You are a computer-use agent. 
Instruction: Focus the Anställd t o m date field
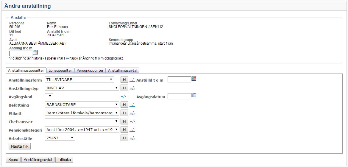[179, 79]
